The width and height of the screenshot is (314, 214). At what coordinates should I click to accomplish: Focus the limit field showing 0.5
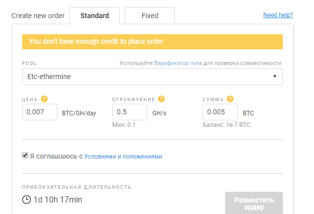point(130,112)
